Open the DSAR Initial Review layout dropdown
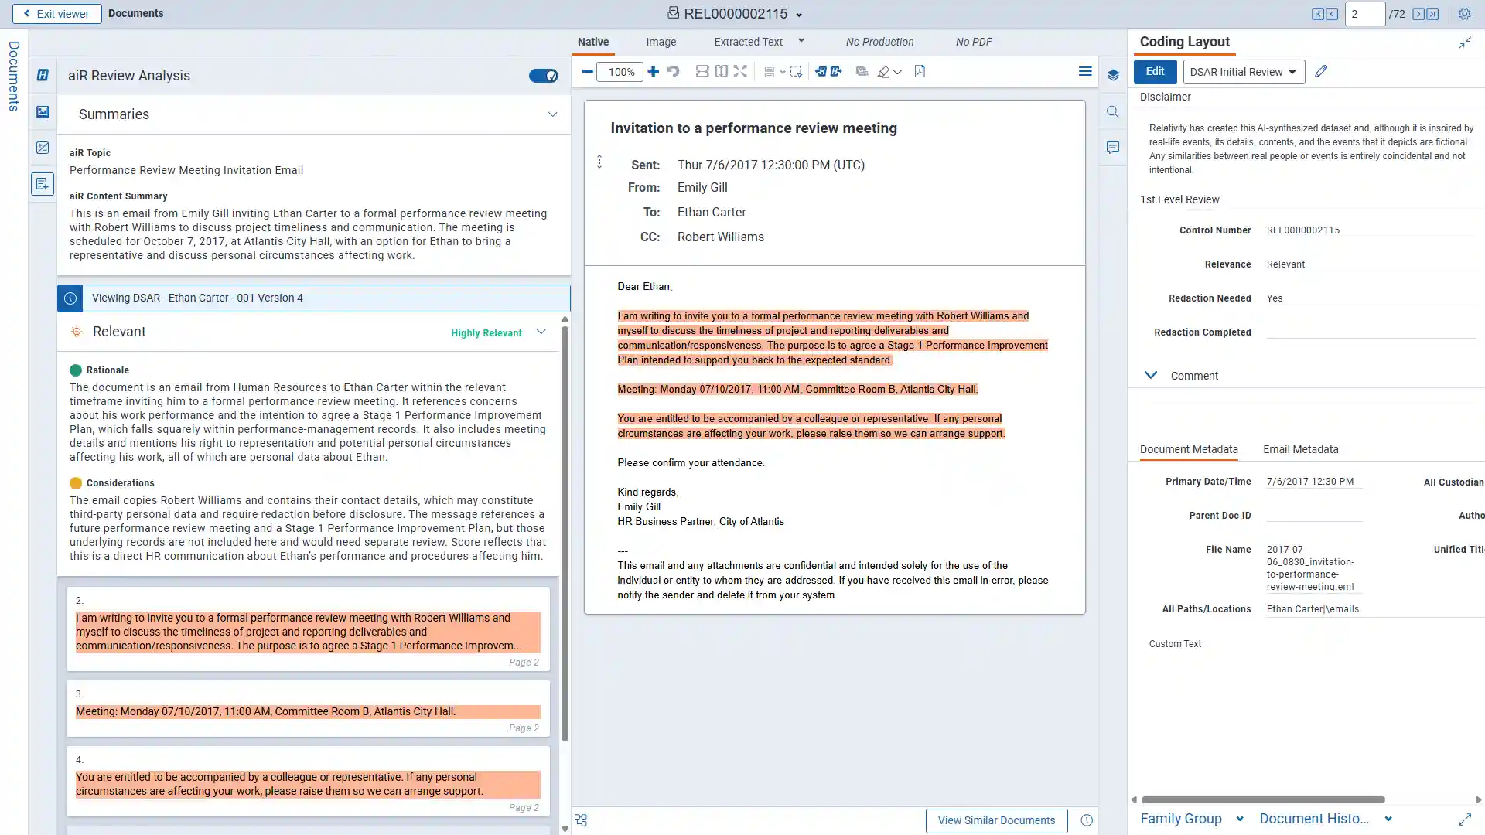1485x835 pixels. click(1244, 72)
